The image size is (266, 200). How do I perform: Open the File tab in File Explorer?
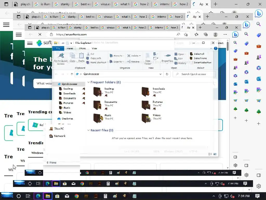pos(58,48)
